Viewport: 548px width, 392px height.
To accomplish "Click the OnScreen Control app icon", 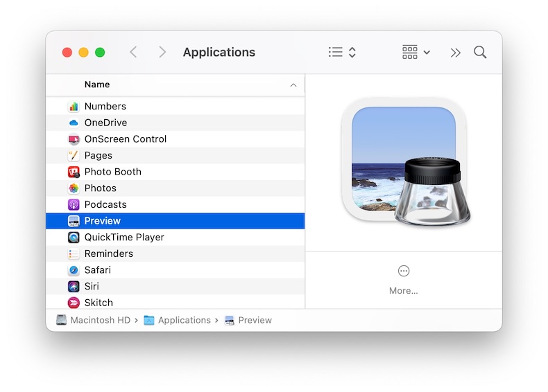I will pyautogui.click(x=74, y=139).
